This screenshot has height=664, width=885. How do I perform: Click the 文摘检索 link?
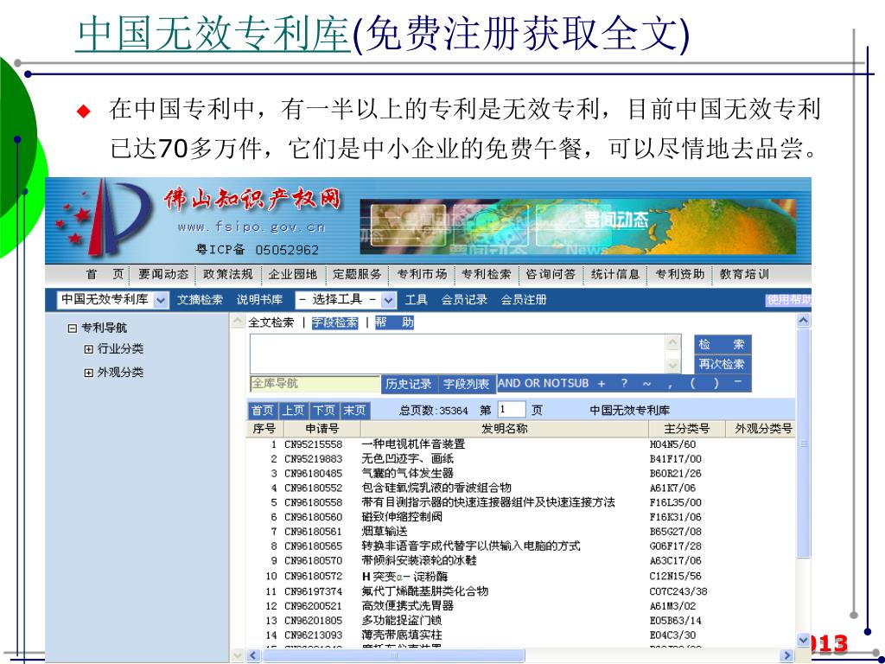200,300
